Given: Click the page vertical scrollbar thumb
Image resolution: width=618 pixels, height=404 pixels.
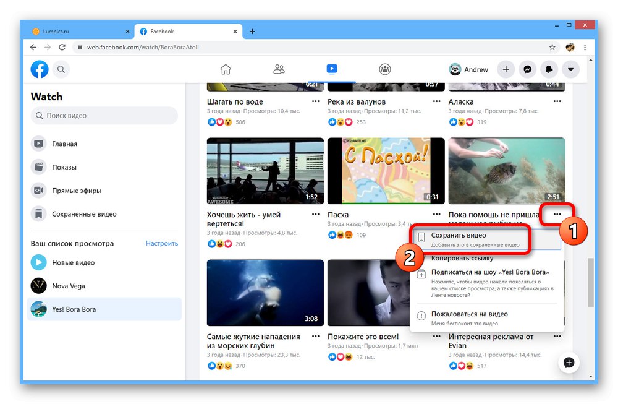Looking at the screenshot, I should pyautogui.click(x=590, y=283).
